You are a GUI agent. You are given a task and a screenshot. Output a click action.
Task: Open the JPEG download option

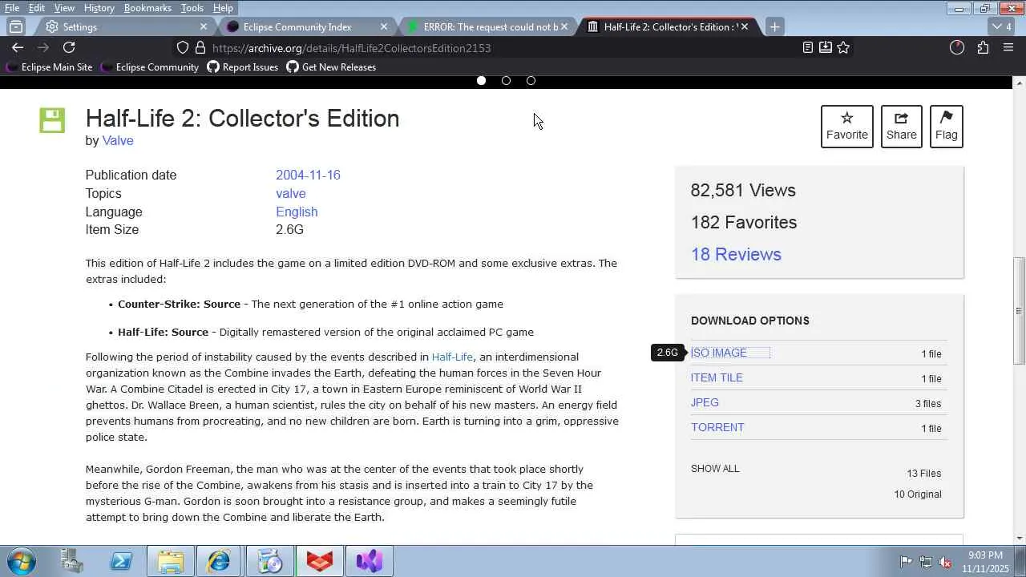point(705,403)
